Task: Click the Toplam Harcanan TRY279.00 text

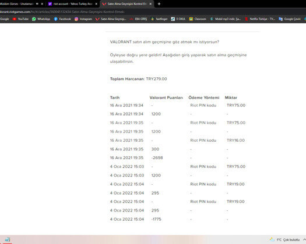Action: 138,79
